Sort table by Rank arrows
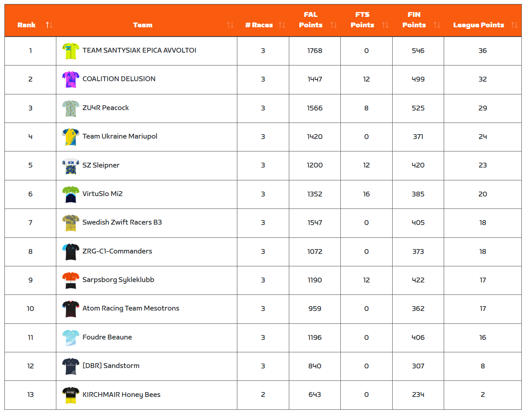The height and width of the screenshot is (415, 527). [49, 25]
